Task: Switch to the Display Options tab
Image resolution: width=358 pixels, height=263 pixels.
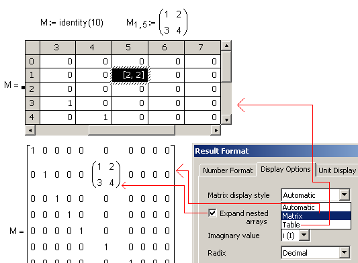Action: click(x=285, y=169)
